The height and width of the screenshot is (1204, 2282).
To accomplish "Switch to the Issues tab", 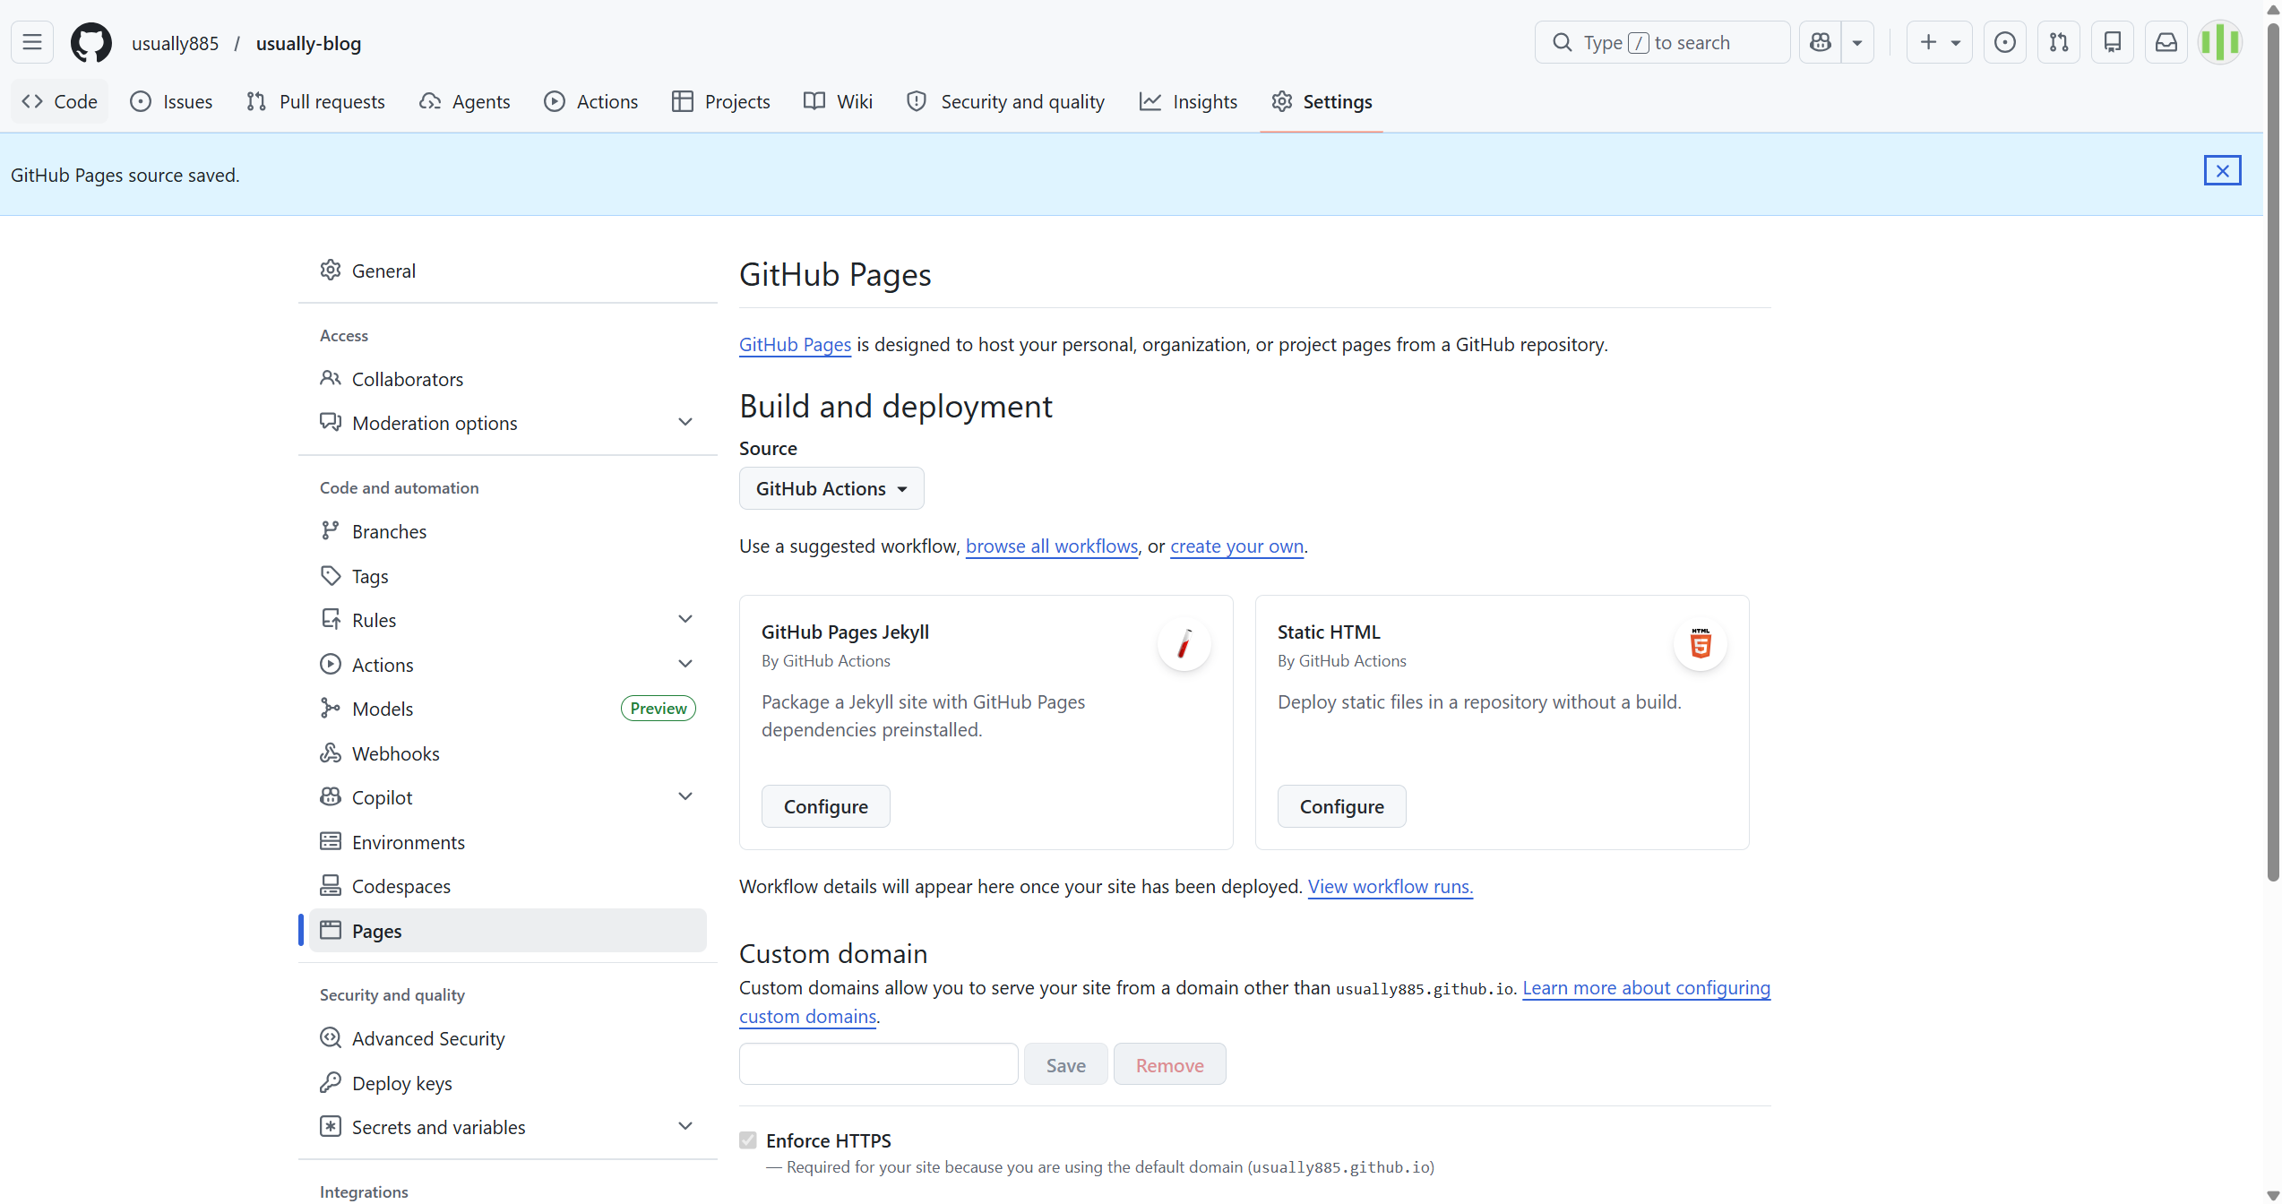I will [x=171, y=101].
